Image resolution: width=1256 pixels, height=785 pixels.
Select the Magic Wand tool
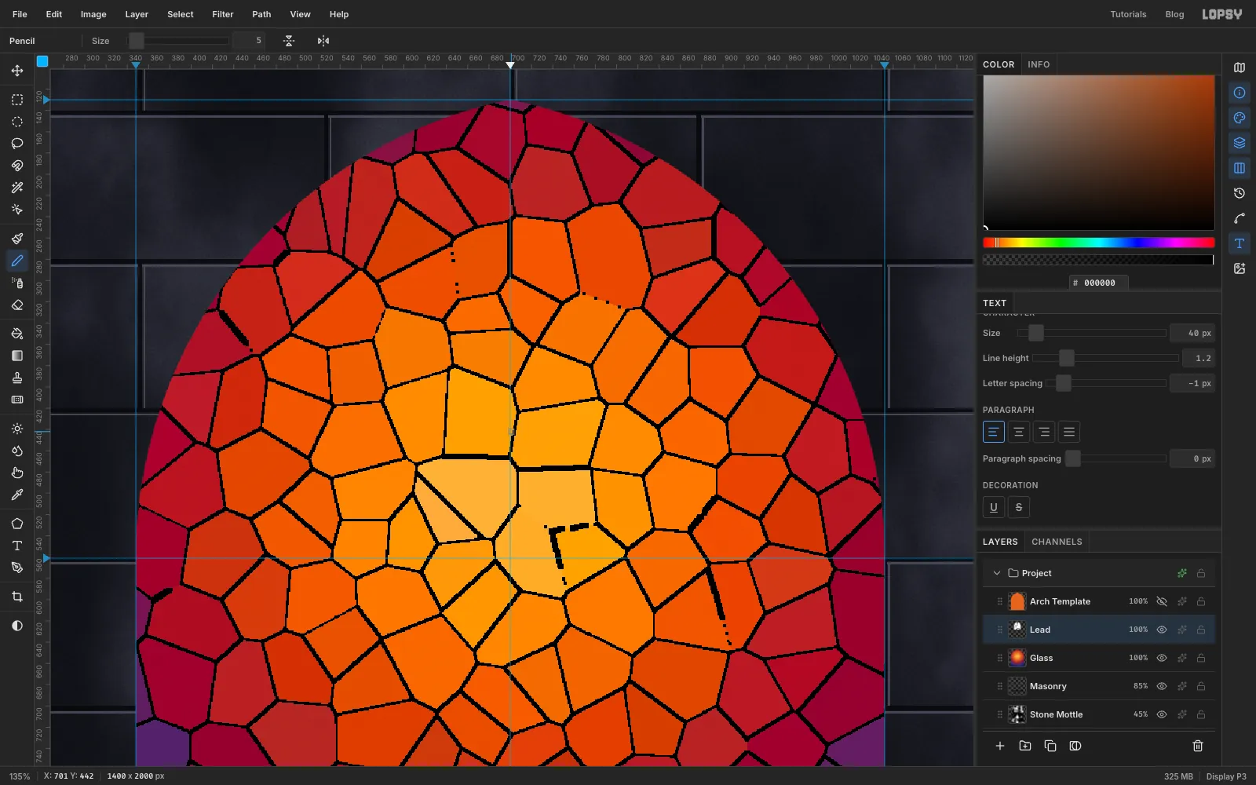point(17,188)
